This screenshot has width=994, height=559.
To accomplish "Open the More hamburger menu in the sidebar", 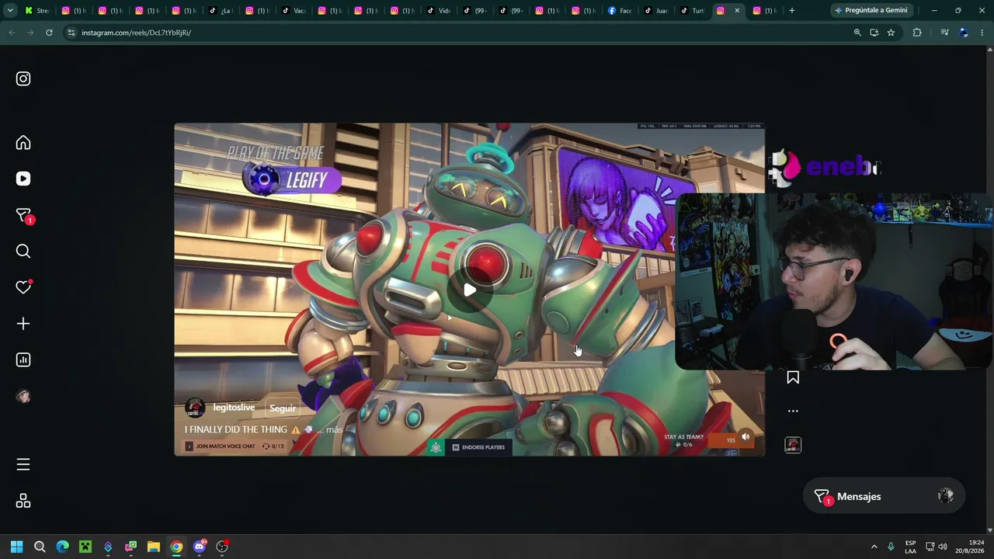I will click(23, 464).
